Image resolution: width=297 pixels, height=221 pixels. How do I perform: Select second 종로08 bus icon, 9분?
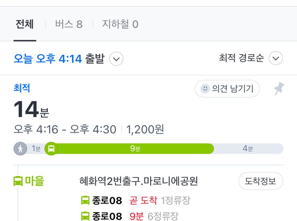point(85,216)
